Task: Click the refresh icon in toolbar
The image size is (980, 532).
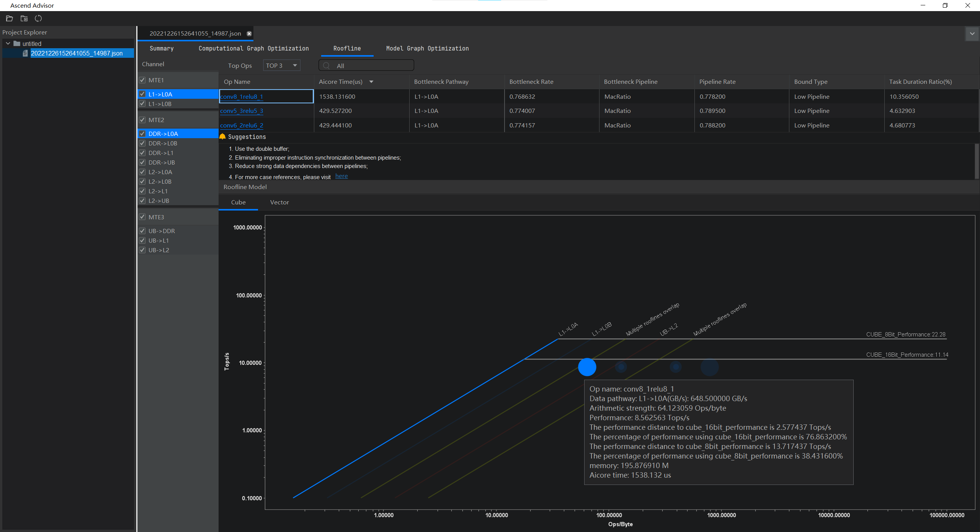Action: [x=38, y=18]
